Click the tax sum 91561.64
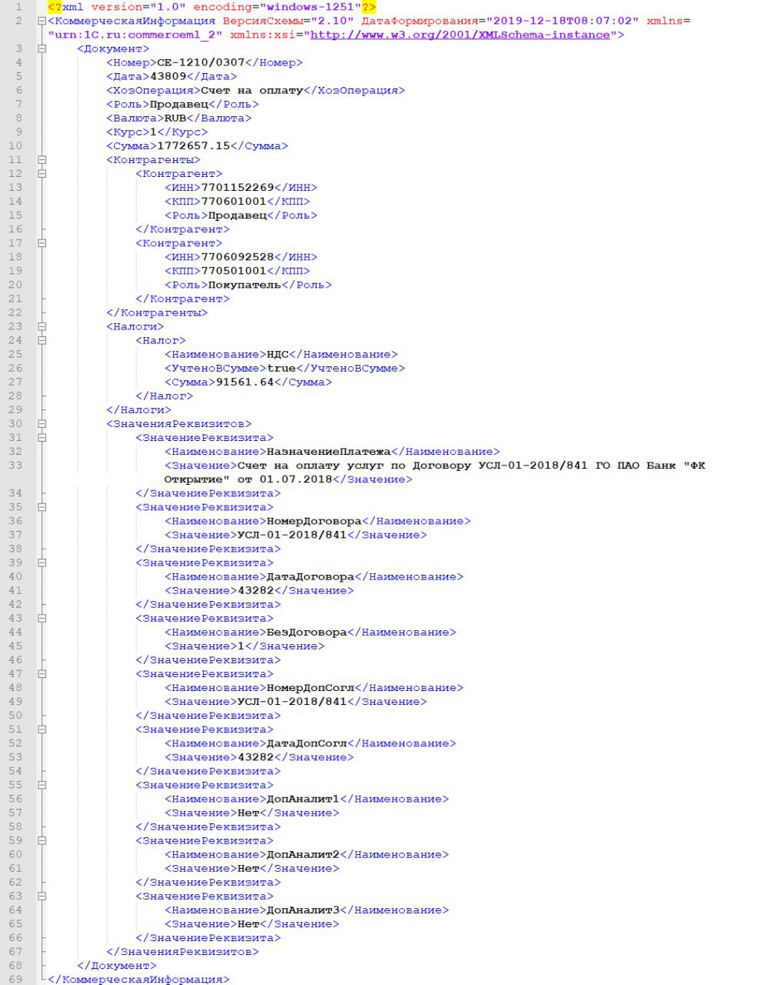 (245, 382)
